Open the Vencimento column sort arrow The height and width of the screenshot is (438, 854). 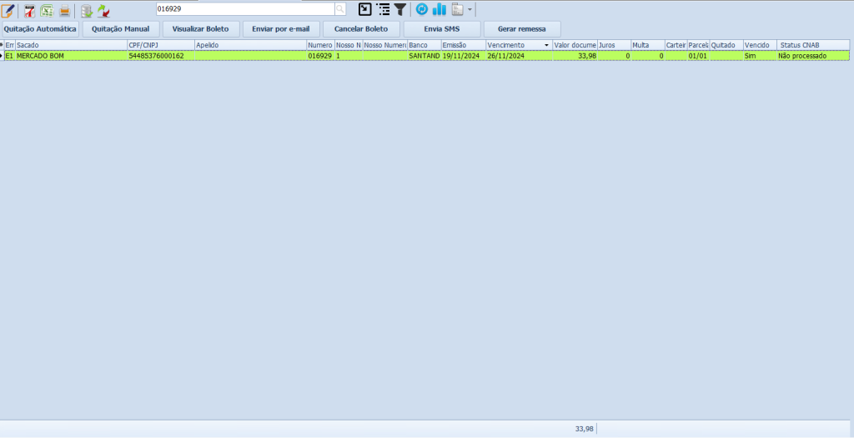tap(546, 44)
